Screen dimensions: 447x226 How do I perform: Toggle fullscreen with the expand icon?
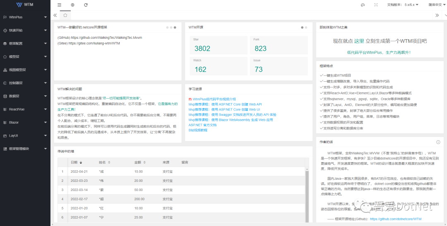pos(376,5)
